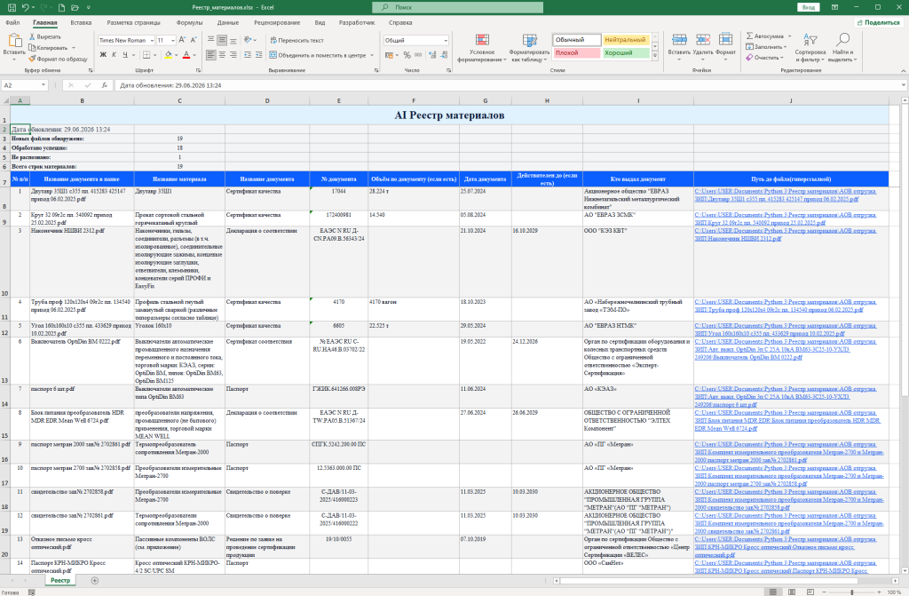Viewport: 909px width, 596px height.
Task: Increase indent of cell contents
Action: pos(258,54)
